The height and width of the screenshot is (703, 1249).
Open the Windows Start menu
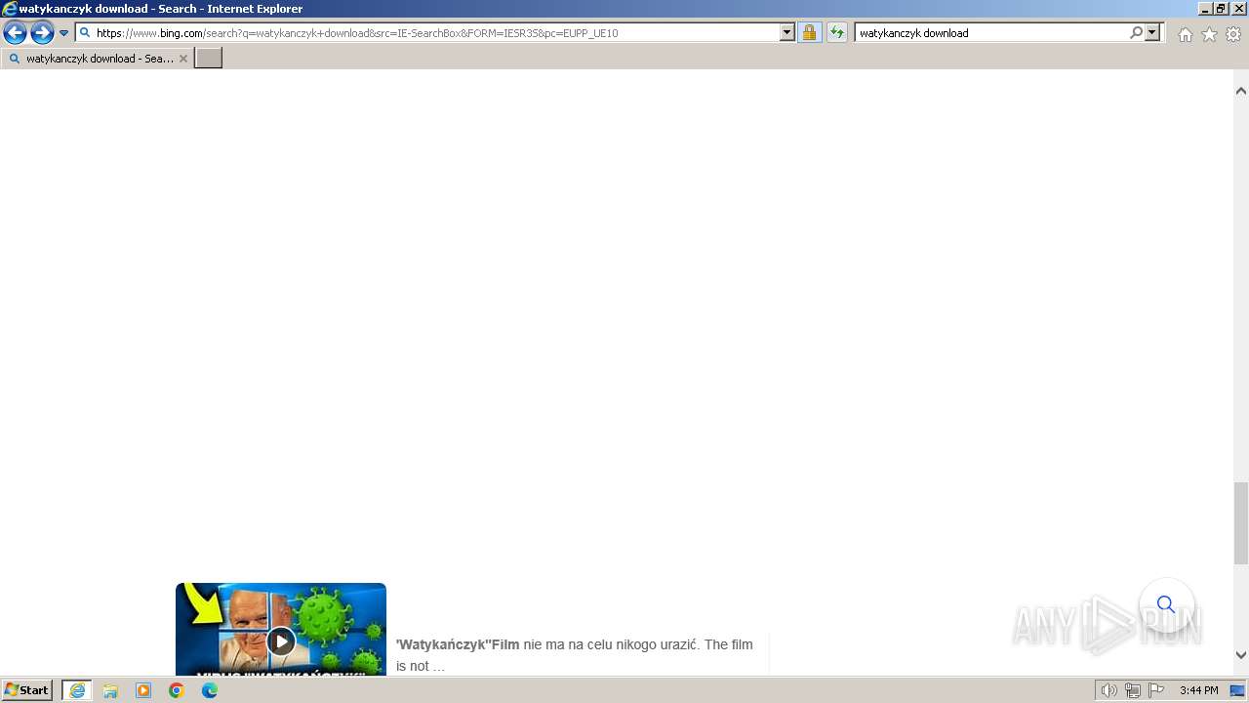tap(27, 690)
